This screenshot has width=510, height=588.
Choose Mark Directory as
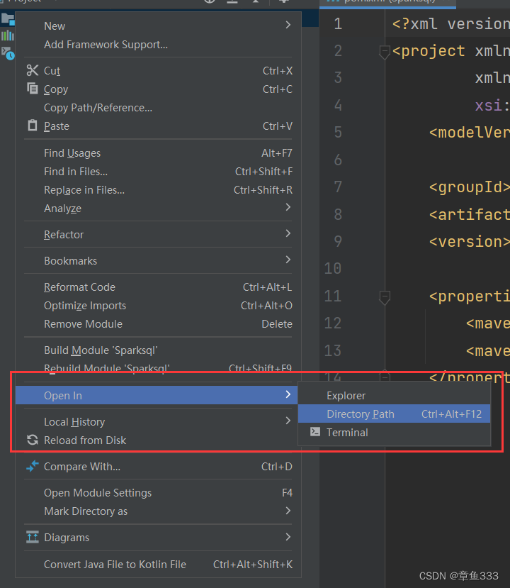[x=158, y=511]
